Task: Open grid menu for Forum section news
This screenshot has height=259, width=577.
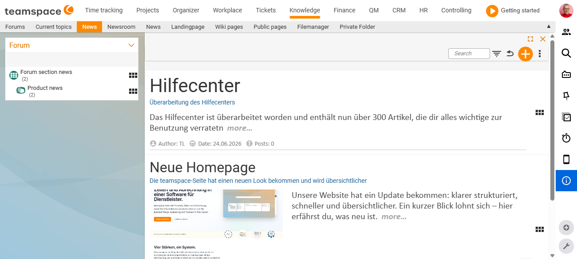Action: coord(133,75)
